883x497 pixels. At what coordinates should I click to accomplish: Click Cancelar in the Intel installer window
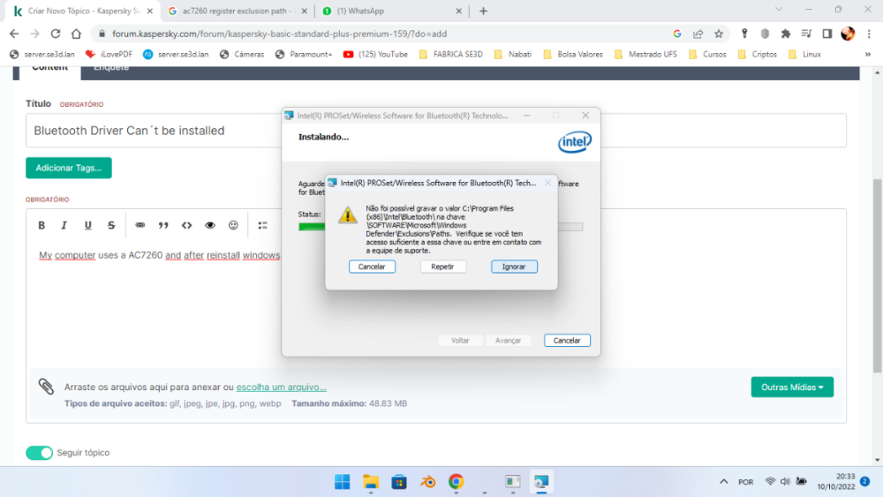[567, 341]
